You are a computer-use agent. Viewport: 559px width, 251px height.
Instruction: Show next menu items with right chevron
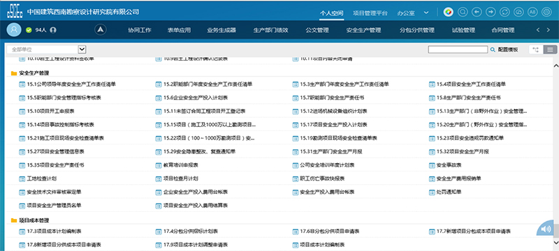coord(549,30)
